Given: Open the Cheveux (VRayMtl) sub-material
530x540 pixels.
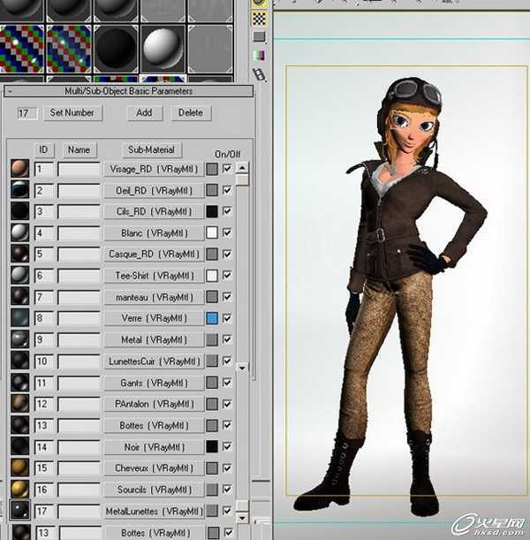Looking at the screenshot, I should click(x=155, y=468).
